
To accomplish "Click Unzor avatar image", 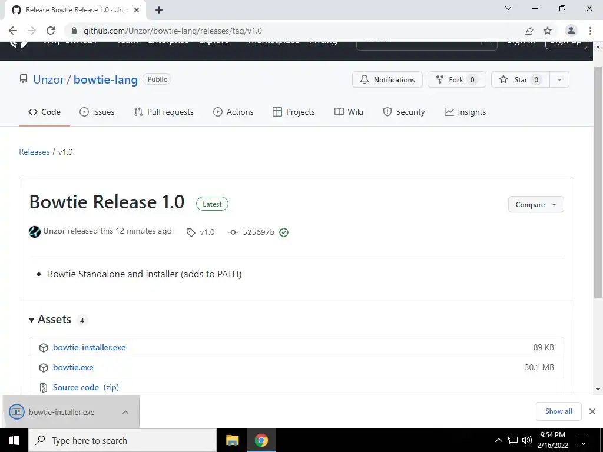I will (35, 232).
